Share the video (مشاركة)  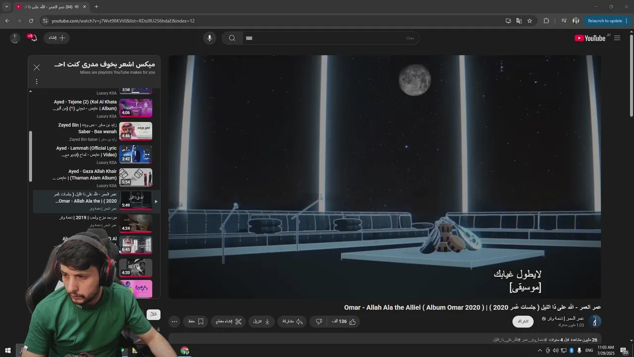pyautogui.click(x=293, y=321)
